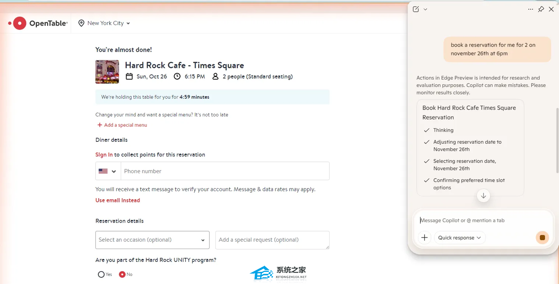The height and width of the screenshot is (284, 559).
Task: Click the calendar icon beside Sun, Oct 26
Action: click(x=129, y=77)
